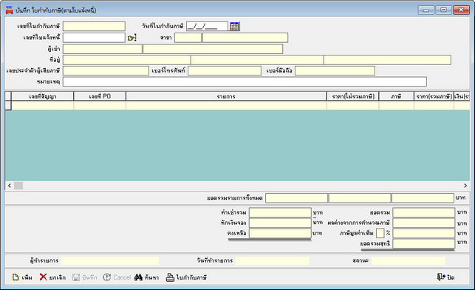Click the ผลต่างจากการคำนวณภาษี difference field
This screenshot has height=290, width=475.
424,223
